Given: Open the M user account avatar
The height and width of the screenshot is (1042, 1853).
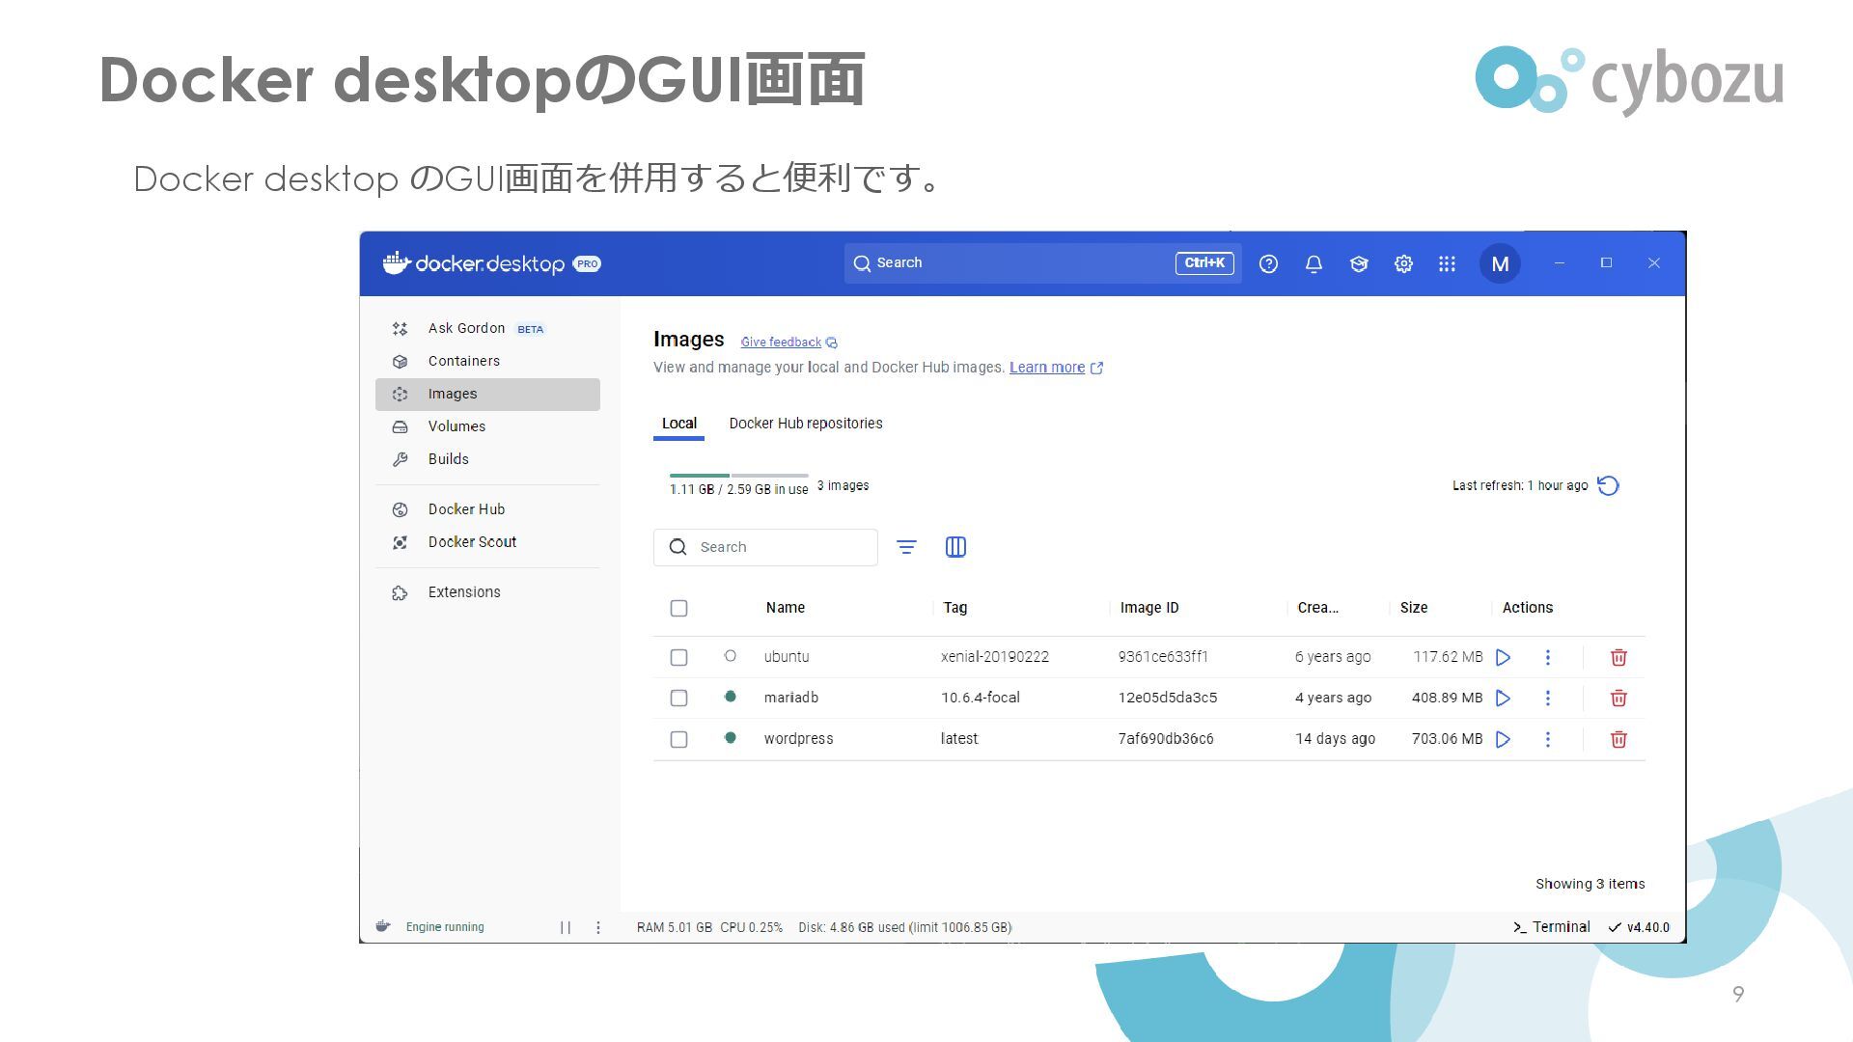Looking at the screenshot, I should [1500, 263].
